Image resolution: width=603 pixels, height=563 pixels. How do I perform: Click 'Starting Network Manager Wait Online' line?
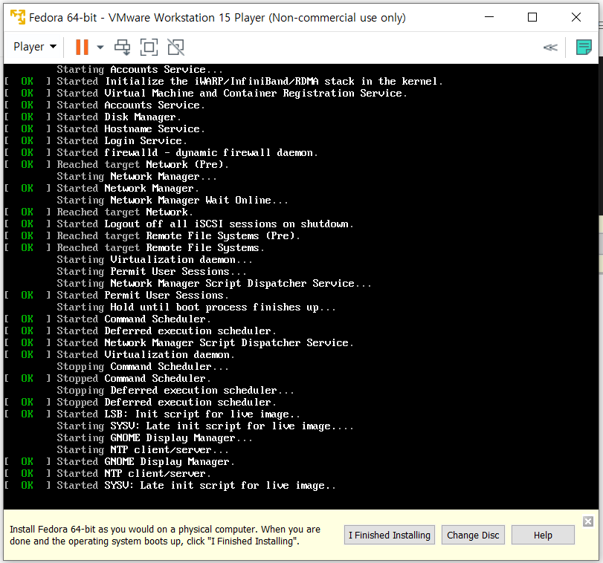172,201
